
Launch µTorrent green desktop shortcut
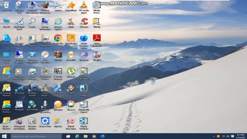(x=71, y=73)
